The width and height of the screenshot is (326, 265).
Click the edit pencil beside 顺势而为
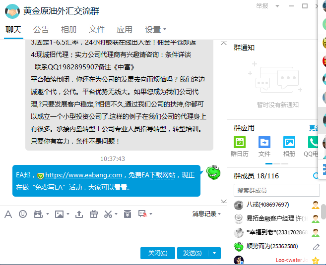point(316,247)
